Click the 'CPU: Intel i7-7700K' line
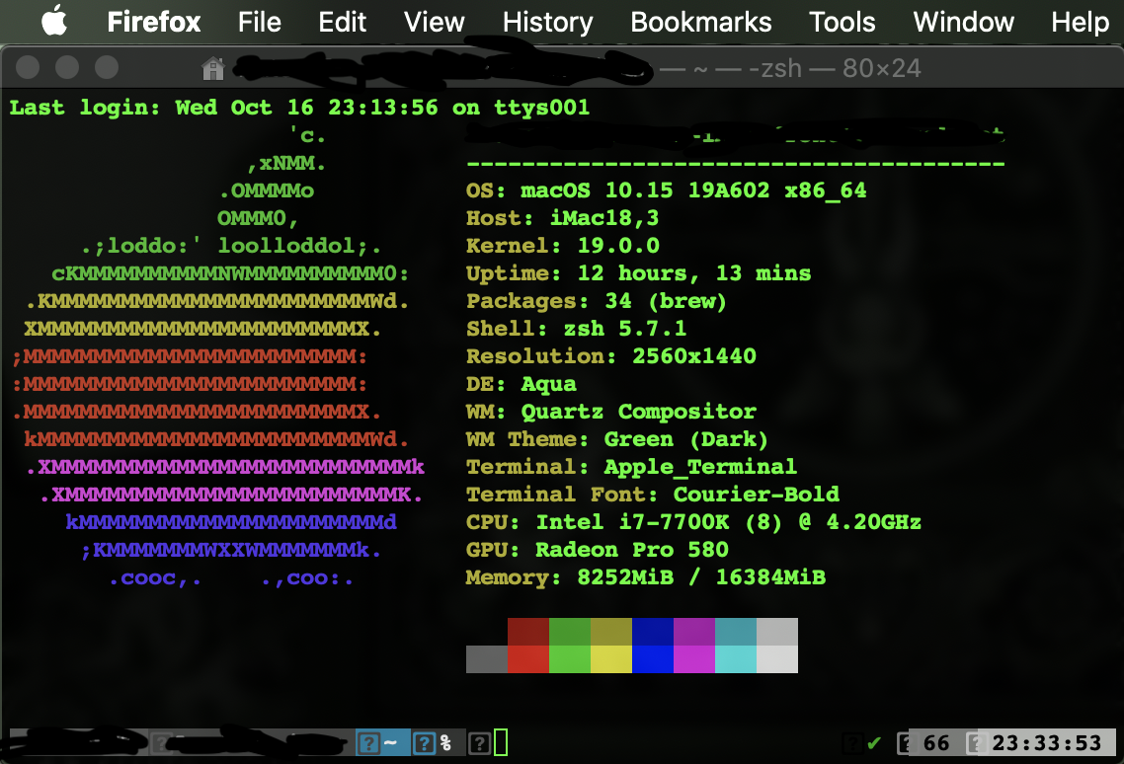The image size is (1124, 764). tap(693, 522)
